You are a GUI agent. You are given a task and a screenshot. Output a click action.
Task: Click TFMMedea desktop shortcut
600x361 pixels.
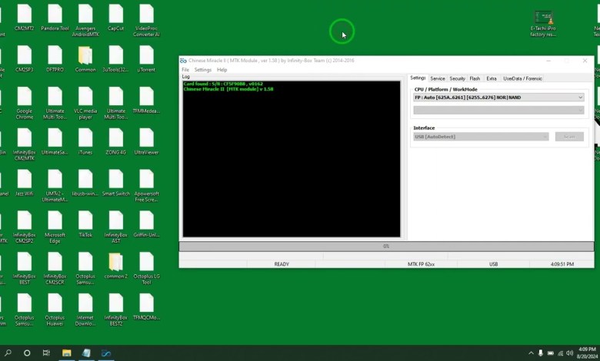147,101
